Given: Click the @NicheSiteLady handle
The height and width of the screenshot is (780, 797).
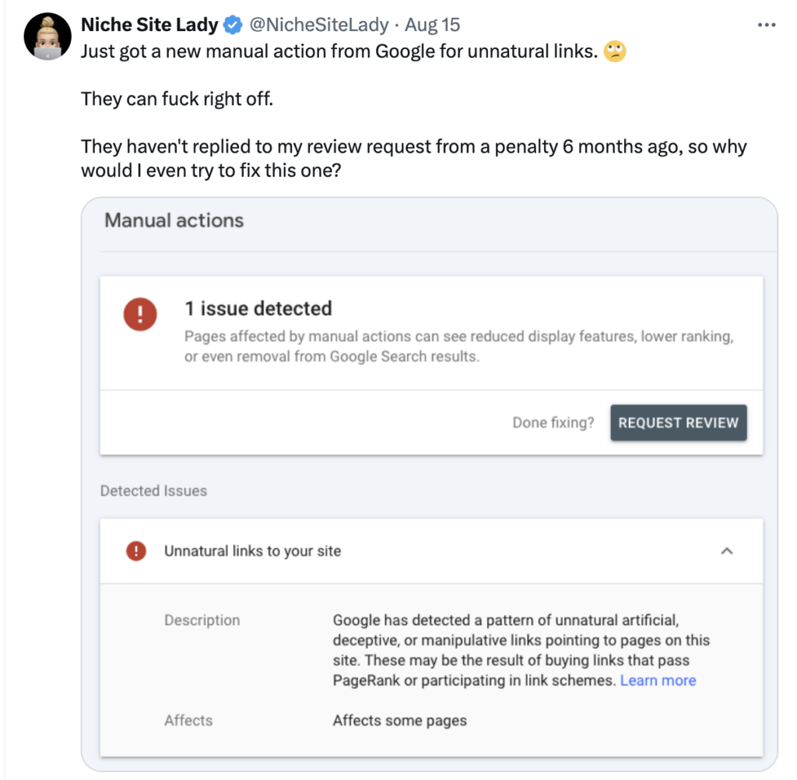Looking at the screenshot, I should click(x=318, y=25).
